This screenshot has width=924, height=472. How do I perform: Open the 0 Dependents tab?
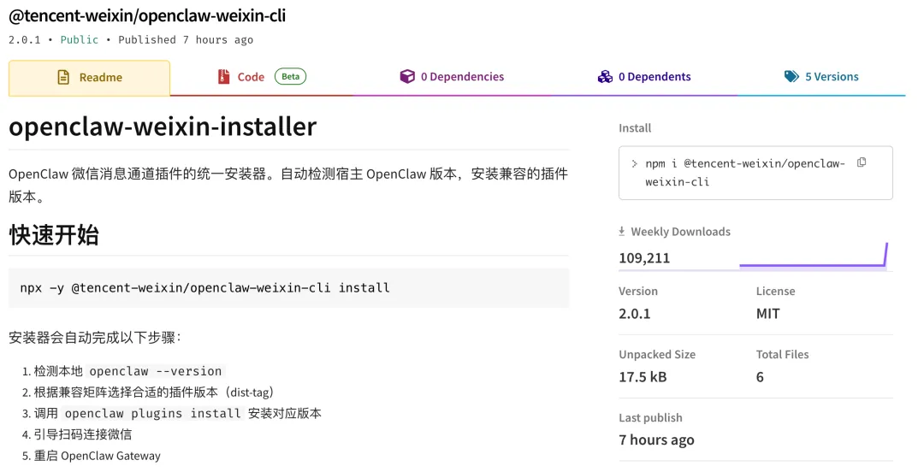pos(644,77)
